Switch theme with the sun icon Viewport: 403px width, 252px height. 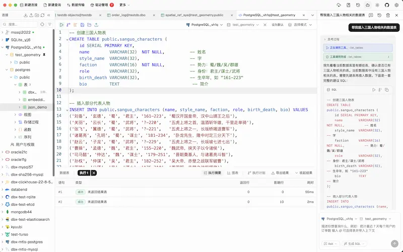click(377, 5)
